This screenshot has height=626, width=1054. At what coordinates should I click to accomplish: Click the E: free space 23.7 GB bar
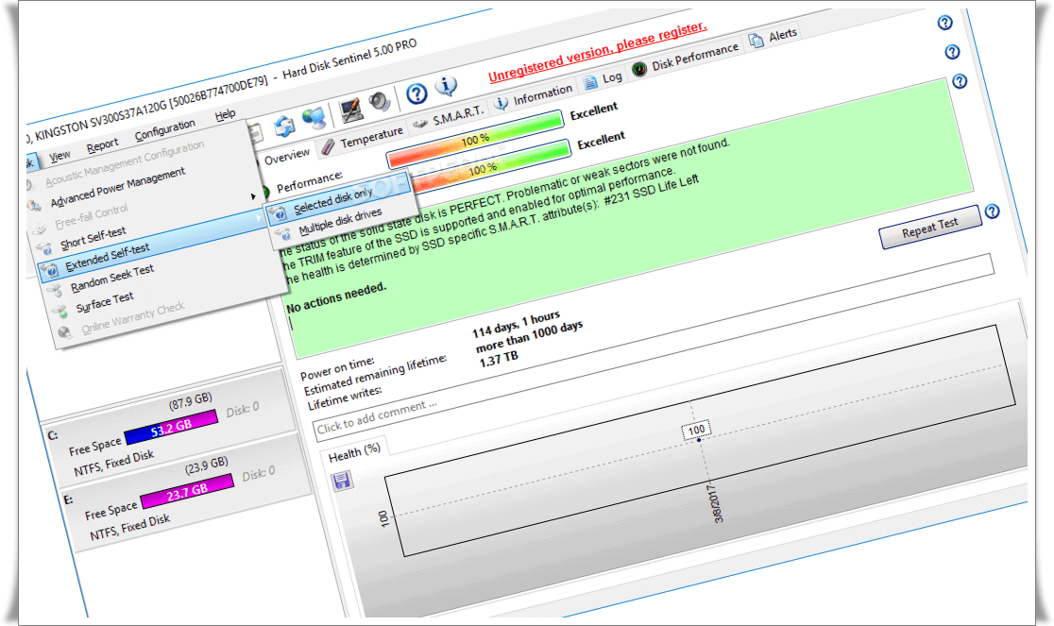pyautogui.click(x=188, y=490)
